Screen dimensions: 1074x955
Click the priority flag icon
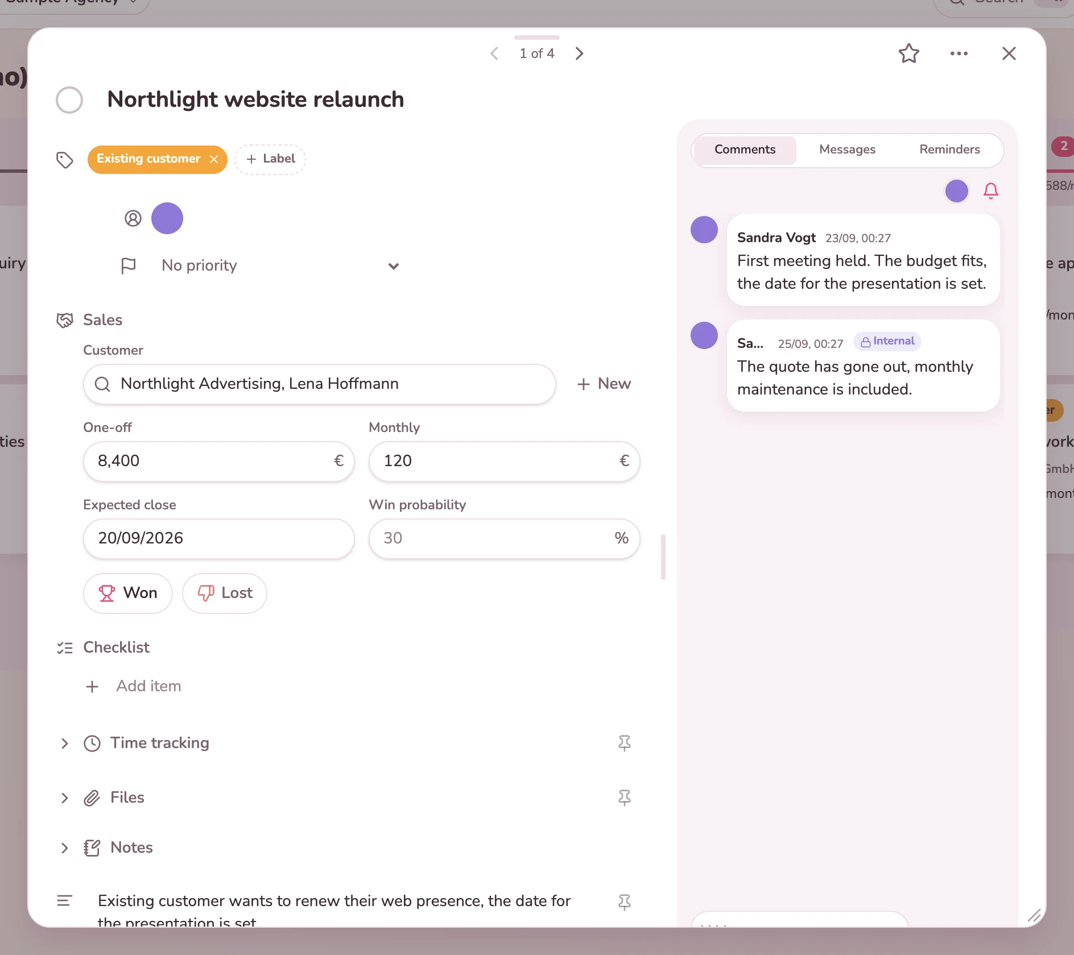(x=129, y=265)
